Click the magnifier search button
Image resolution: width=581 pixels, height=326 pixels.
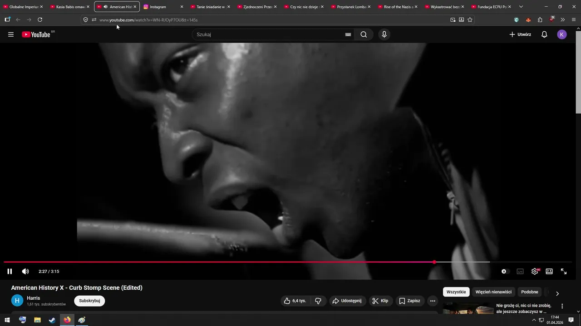pos(364,34)
